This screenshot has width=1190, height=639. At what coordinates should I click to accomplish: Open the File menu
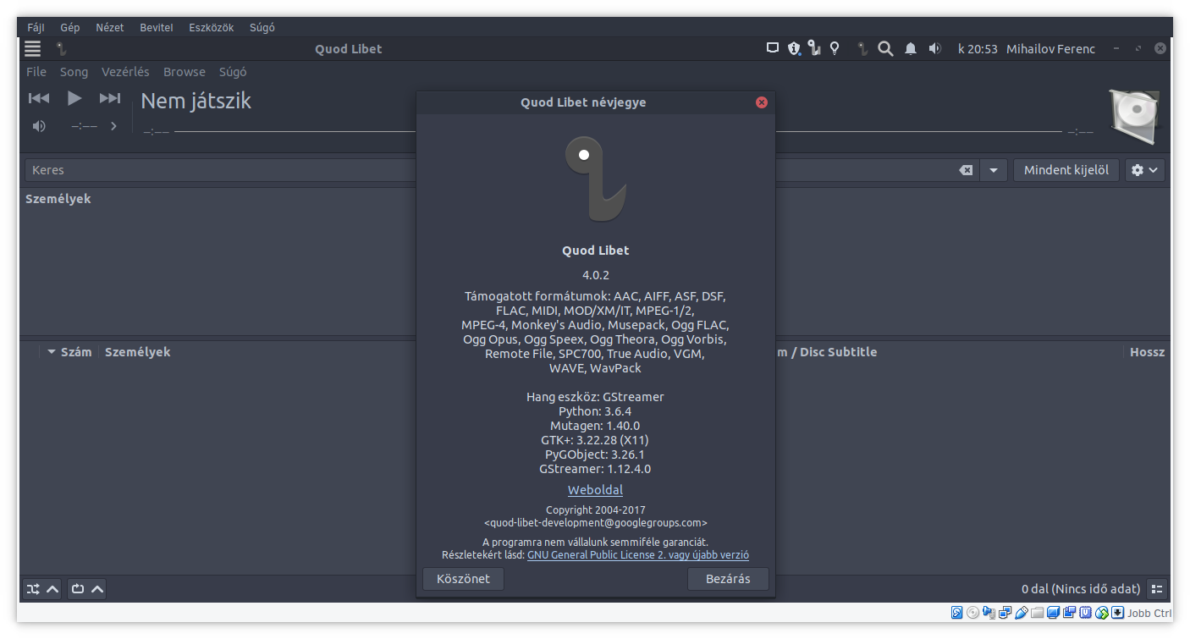(x=36, y=72)
